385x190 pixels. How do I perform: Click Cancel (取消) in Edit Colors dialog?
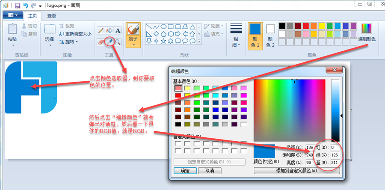pos(210,171)
